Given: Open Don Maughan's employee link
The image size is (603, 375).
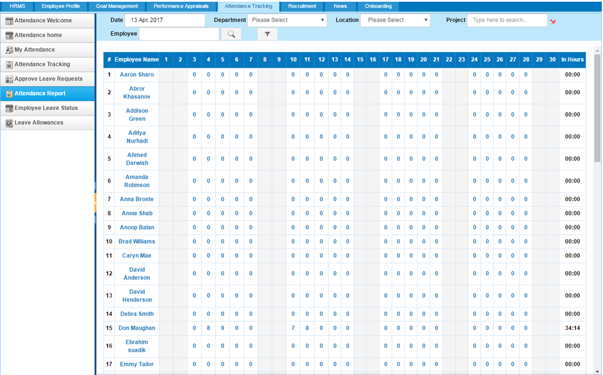Looking at the screenshot, I should (137, 328).
